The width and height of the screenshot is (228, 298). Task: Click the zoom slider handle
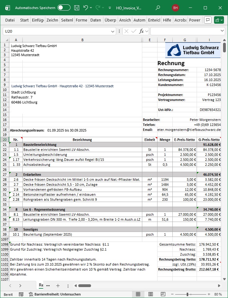(x=193, y=294)
